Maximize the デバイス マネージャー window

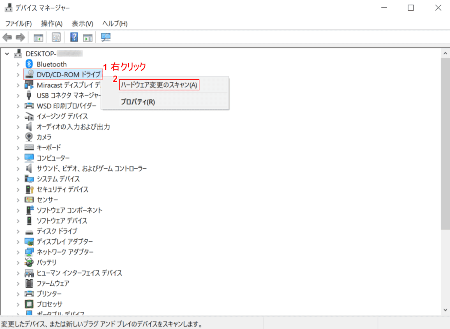click(411, 8)
